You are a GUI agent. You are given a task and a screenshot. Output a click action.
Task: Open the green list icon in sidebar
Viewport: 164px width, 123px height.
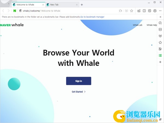pyautogui.click(x=160, y=55)
